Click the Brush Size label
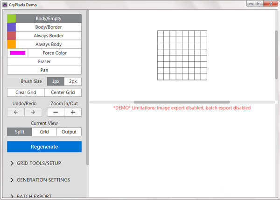This screenshot has width=280, height=200. (31, 81)
